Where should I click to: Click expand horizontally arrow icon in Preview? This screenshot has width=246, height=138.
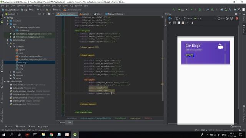click(x=188, y=23)
